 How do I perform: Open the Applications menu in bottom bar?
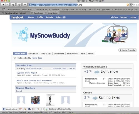click(10, 109)
